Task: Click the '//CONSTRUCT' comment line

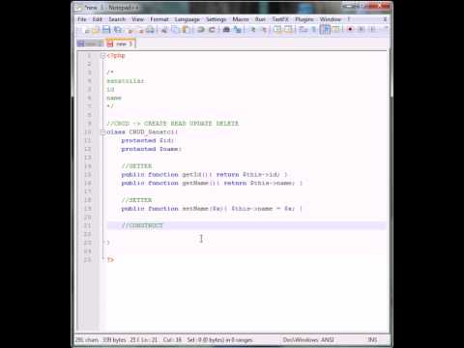Action: click(142, 225)
